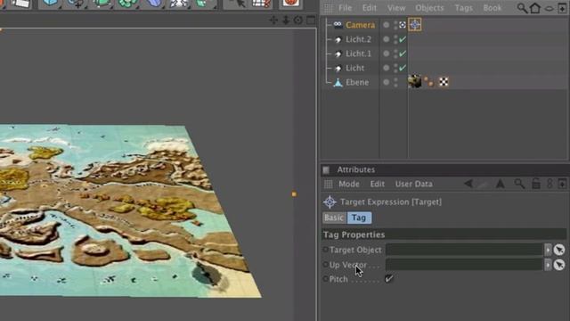Open the Tags menu

pos(463,8)
